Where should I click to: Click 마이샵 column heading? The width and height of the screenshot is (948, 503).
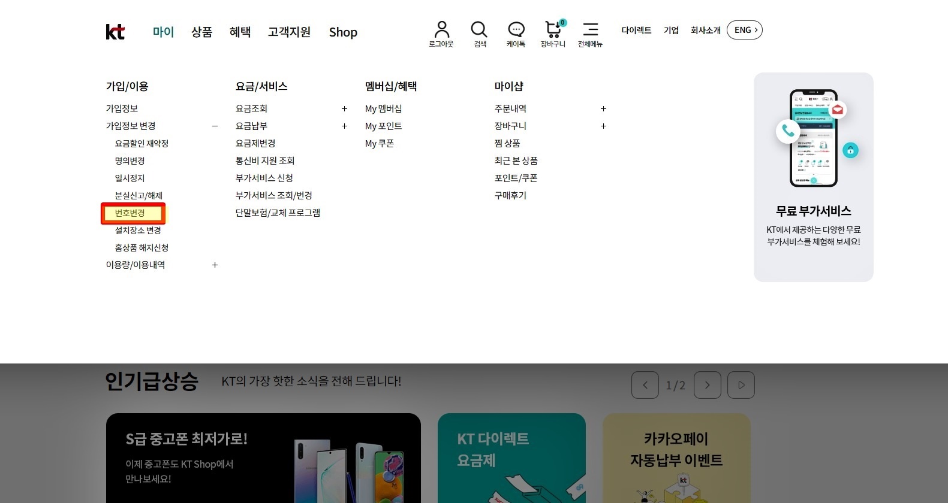tap(509, 86)
